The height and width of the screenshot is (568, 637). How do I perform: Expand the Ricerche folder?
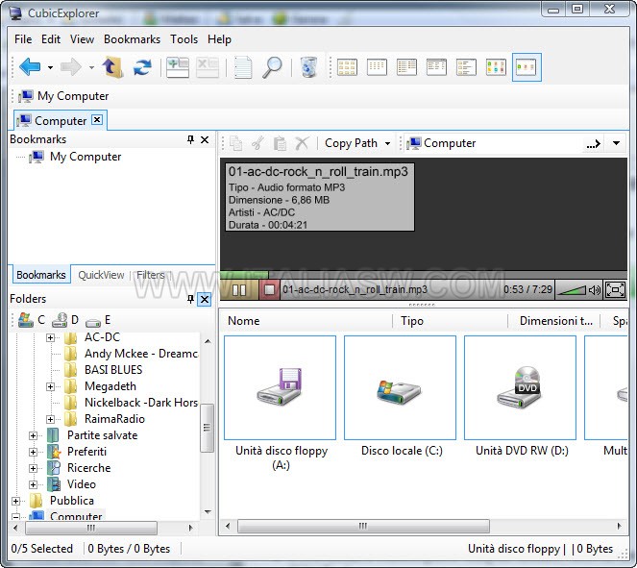click(x=33, y=468)
